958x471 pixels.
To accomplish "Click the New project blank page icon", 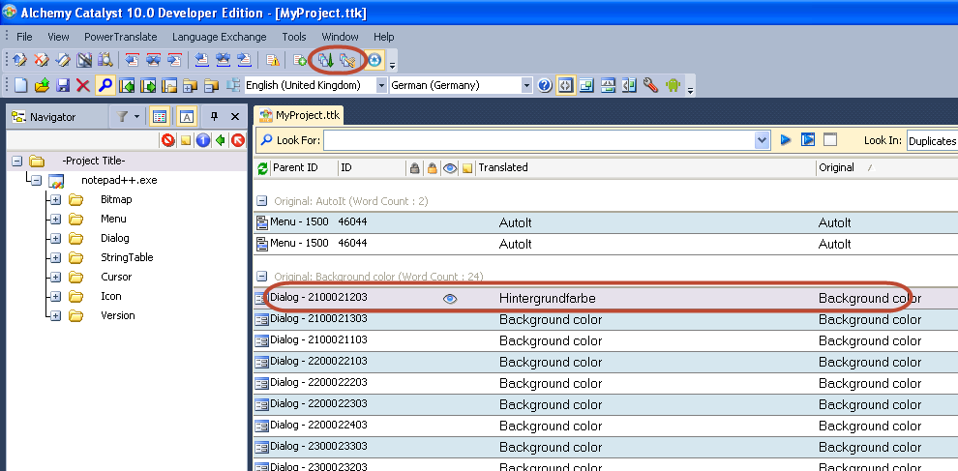I will (20, 85).
